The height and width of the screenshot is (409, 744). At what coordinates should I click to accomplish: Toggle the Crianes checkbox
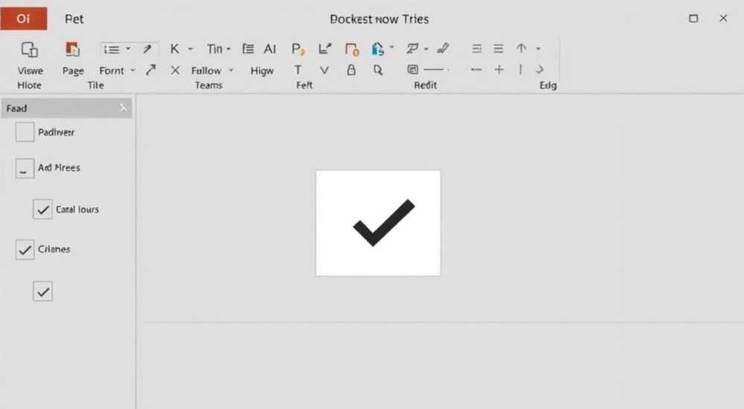(x=25, y=250)
